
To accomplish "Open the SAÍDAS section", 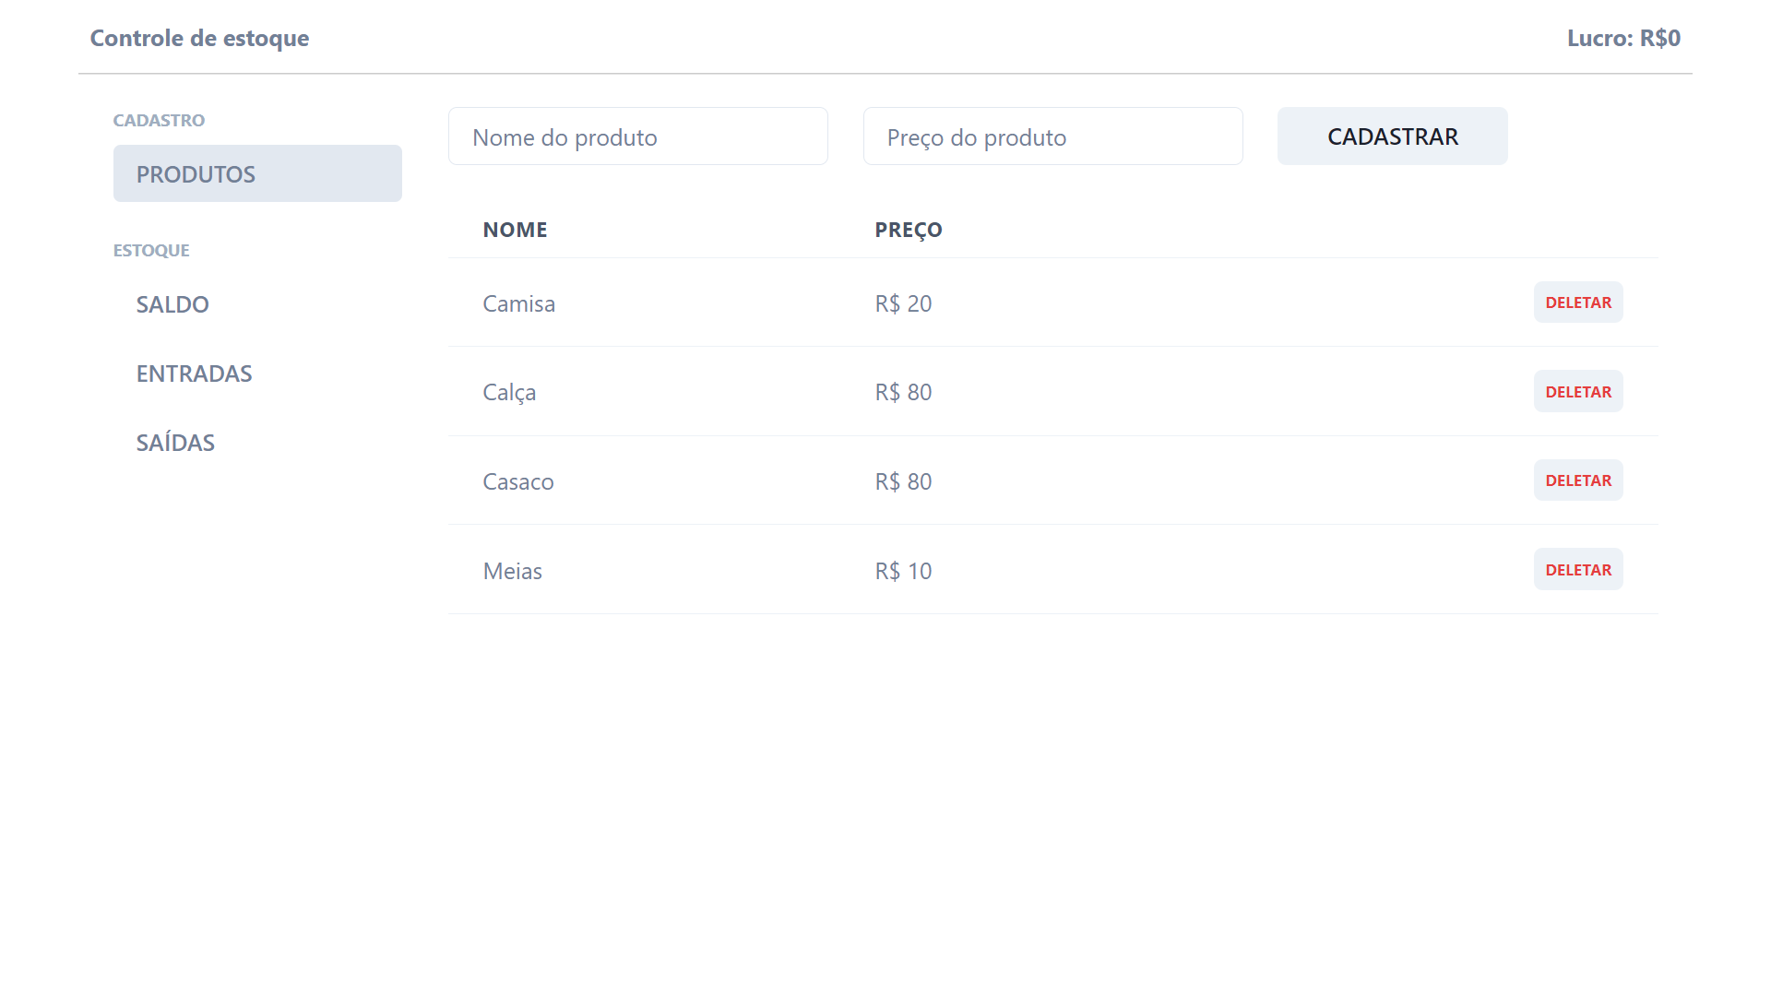I will tap(175, 443).
